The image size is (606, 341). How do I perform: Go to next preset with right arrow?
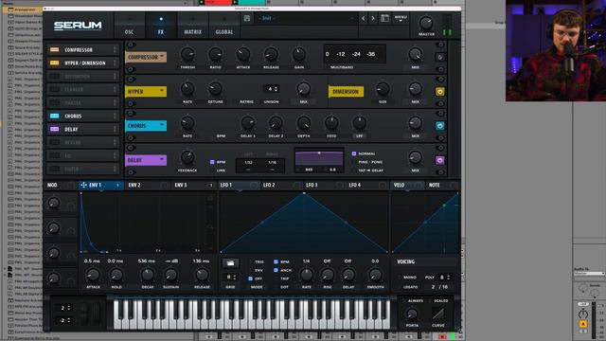coord(373,18)
